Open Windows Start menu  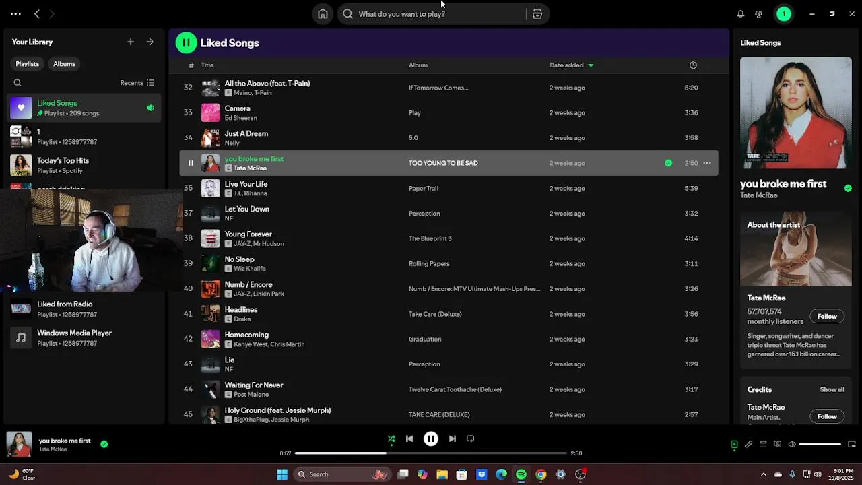pos(282,474)
